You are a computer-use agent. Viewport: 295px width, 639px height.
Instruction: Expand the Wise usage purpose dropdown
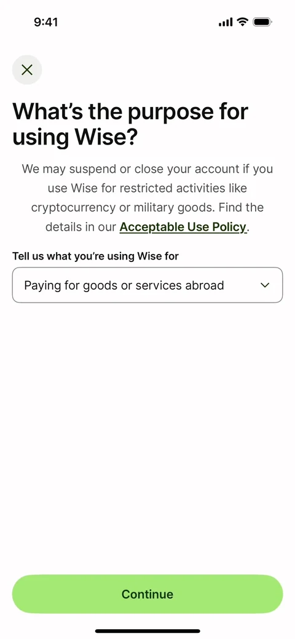point(147,285)
